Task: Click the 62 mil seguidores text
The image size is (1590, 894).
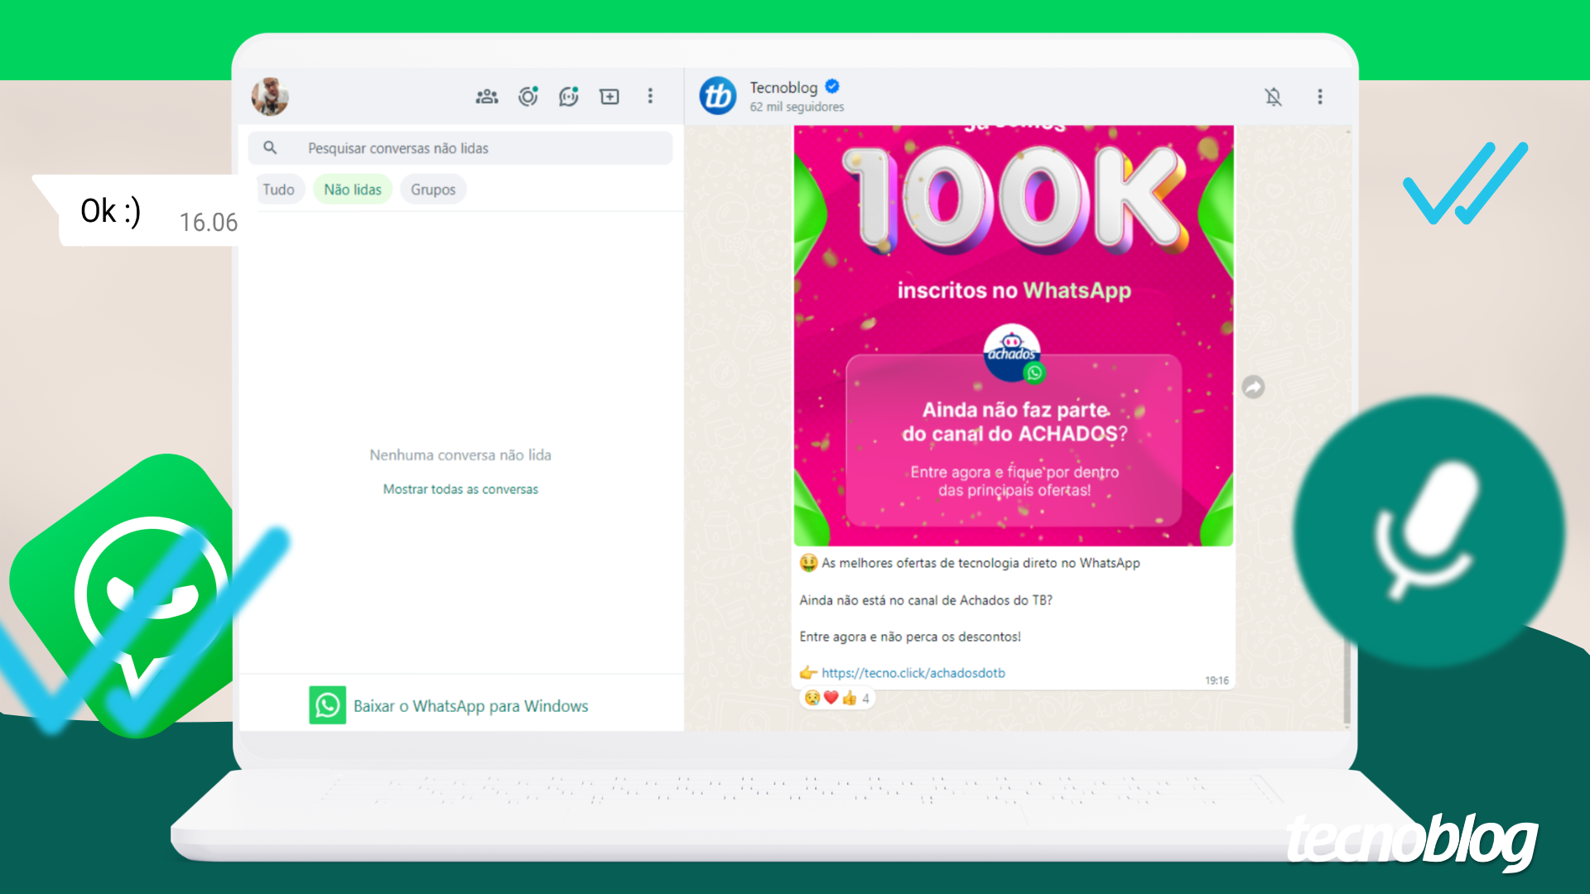Action: (x=797, y=107)
